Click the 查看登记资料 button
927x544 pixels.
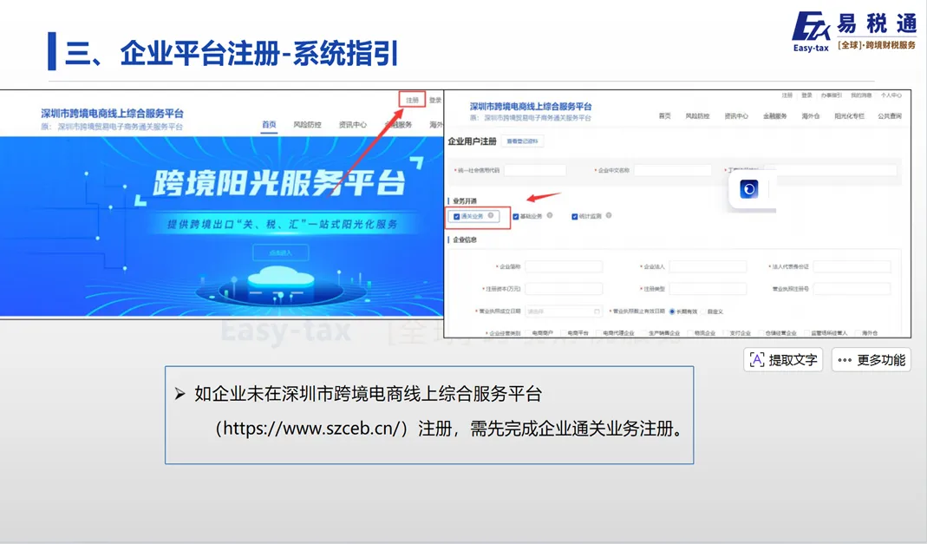522,141
